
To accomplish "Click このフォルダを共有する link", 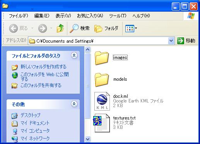I will pyautogui.click(x=41, y=85).
